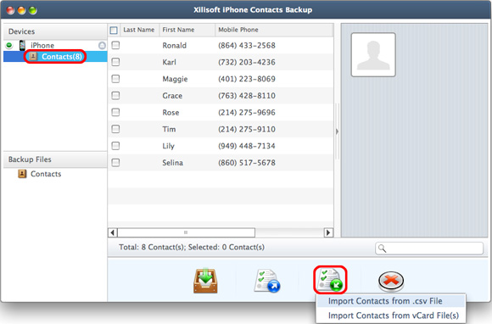This screenshot has width=492, height=324.
Task: Click first name Rose
Action: [x=171, y=112]
